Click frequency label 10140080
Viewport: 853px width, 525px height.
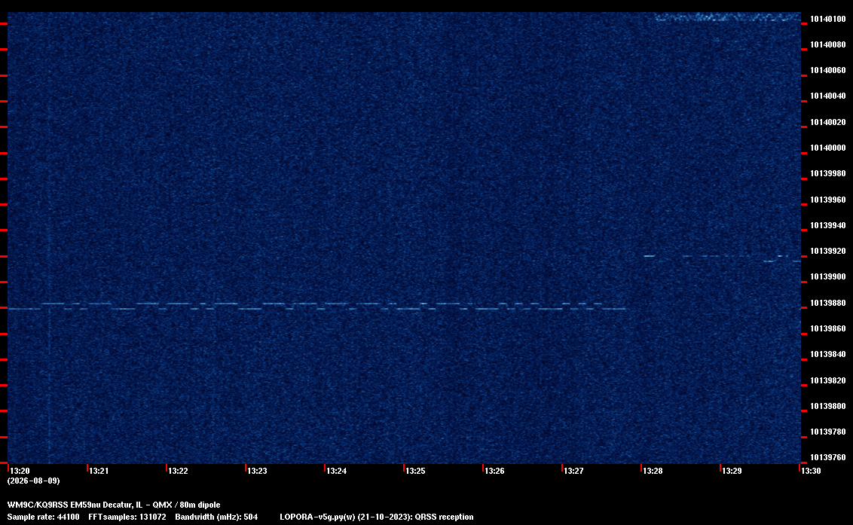tap(828, 44)
